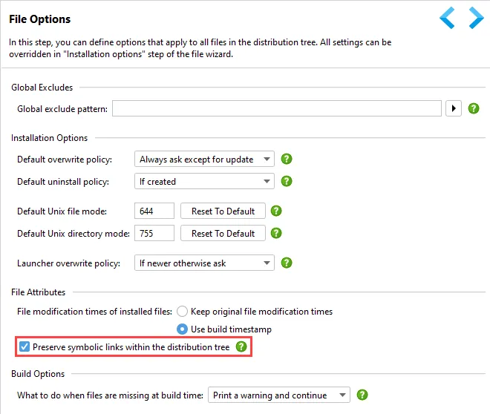Reset Default Unix directory mode to default

click(x=223, y=233)
